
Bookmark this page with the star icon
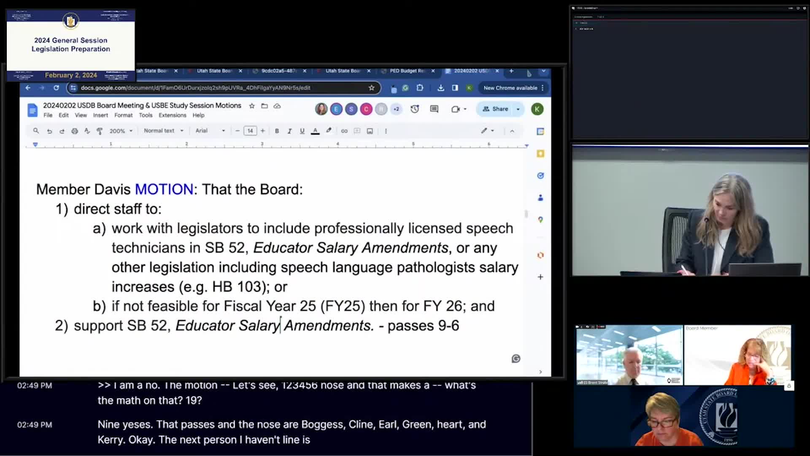[x=371, y=88]
